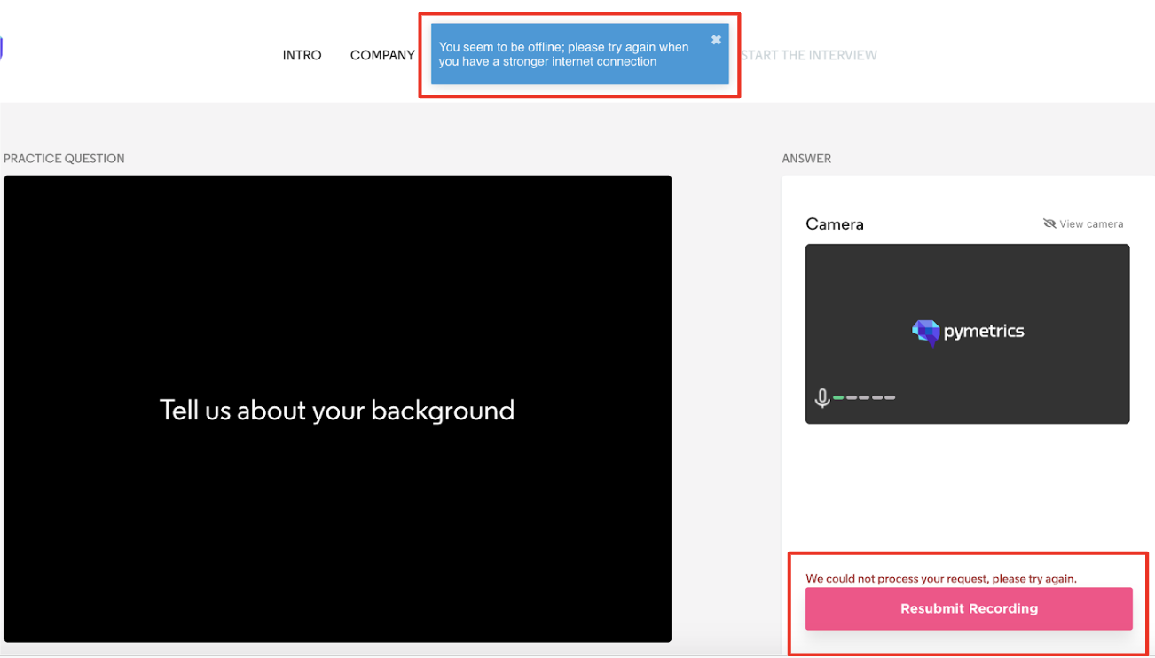
Task: Click the Camera heading
Action: pos(834,224)
